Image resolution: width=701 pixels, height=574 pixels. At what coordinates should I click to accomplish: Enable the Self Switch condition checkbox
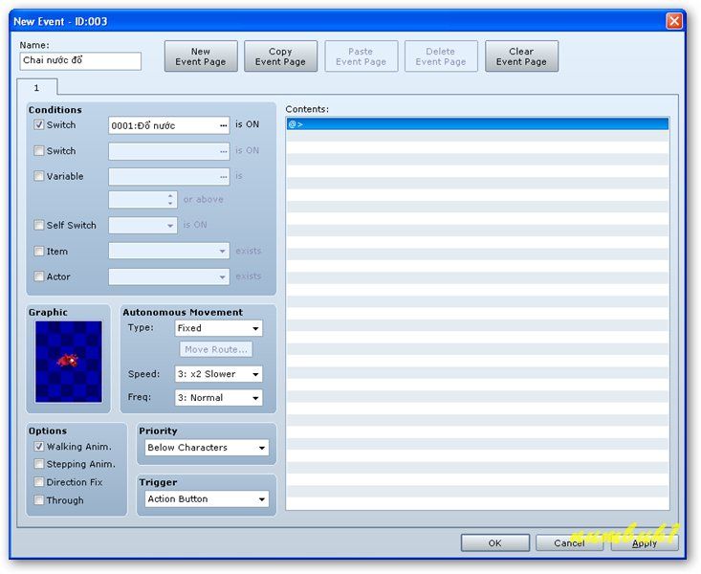39,225
